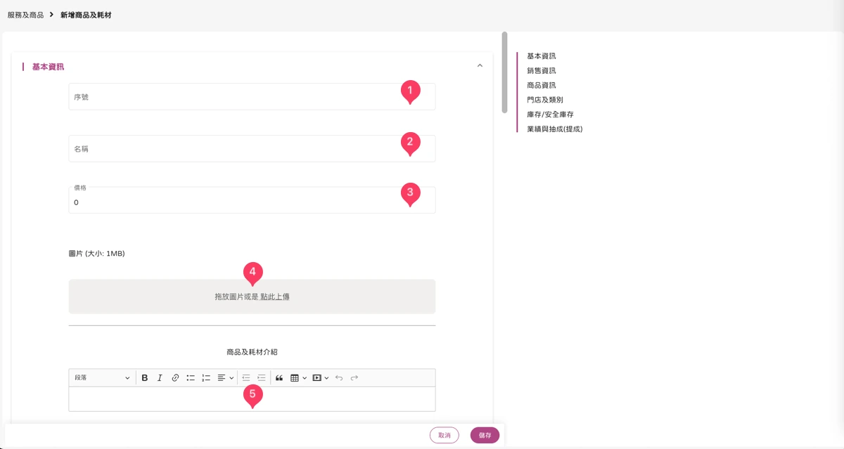The image size is (844, 449).
Task: Click the 商品及耗材介紹 heading
Action: tap(252, 351)
